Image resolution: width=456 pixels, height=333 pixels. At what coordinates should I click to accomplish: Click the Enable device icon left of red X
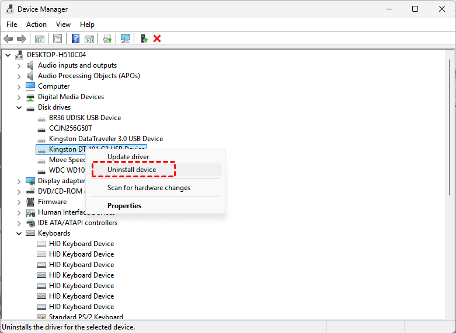point(144,38)
